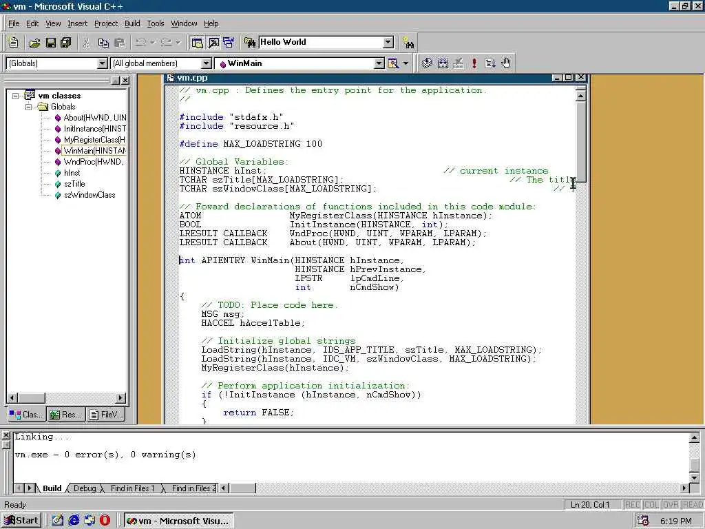This screenshot has width=705, height=529.
Task: Click the Stop Build icon
Action: pos(458,63)
